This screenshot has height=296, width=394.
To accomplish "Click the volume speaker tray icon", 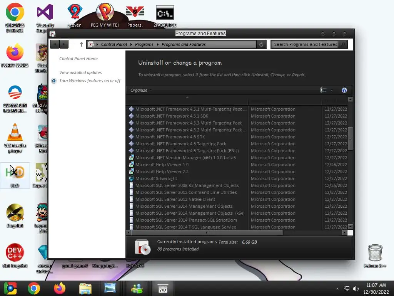I will (x=356, y=289).
